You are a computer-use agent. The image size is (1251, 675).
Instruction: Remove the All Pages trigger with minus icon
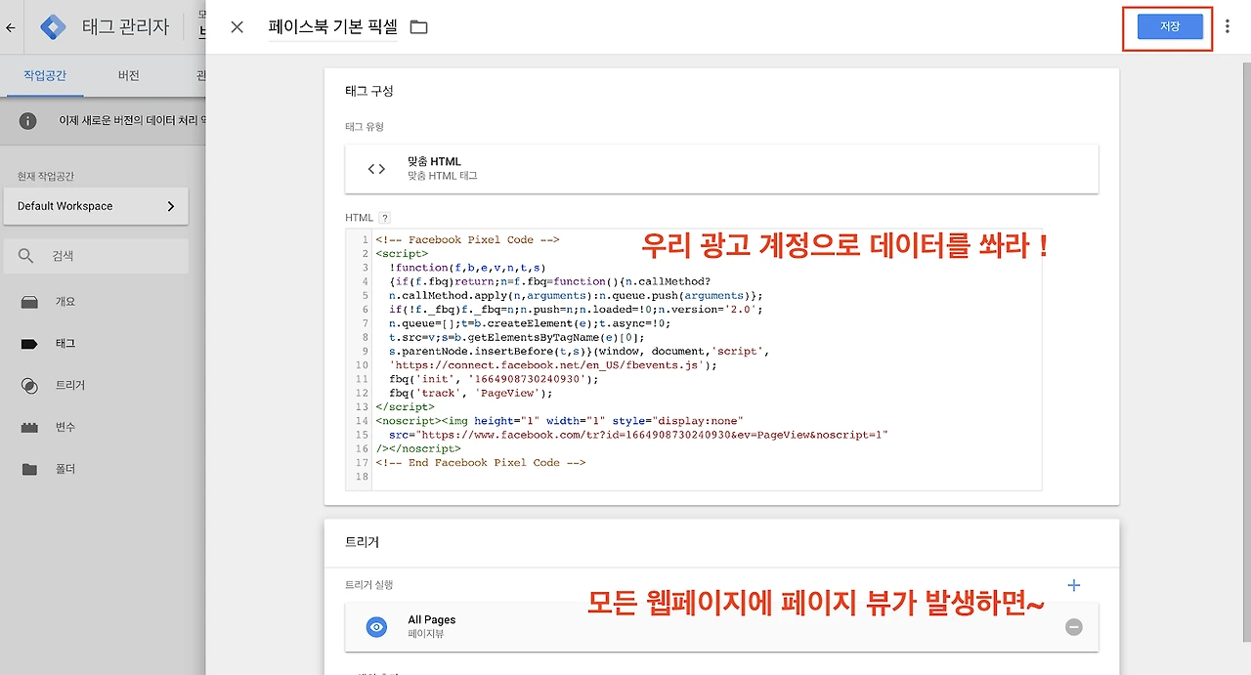1073,627
